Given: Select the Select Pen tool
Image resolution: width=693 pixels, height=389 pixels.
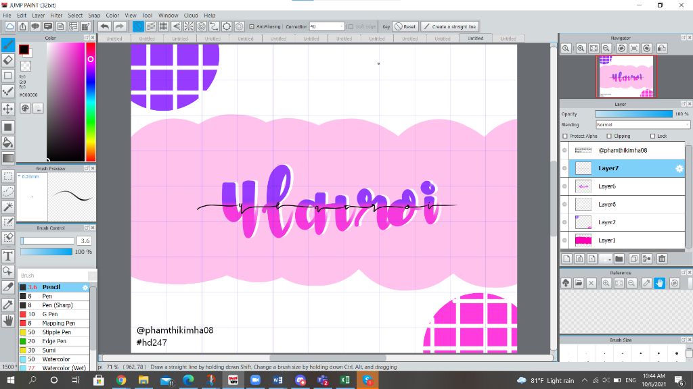Looking at the screenshot, I should pyautogui.click(x=8, y=223).
